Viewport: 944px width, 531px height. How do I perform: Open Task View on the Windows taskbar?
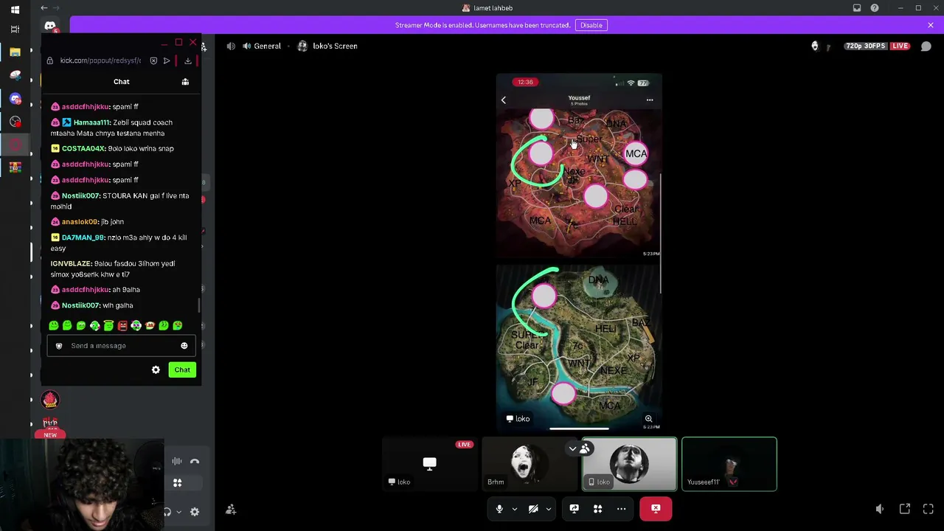[15, 29]
